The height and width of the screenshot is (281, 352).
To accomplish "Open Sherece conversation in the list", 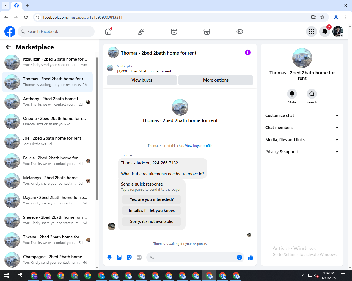I will (48, 220).
